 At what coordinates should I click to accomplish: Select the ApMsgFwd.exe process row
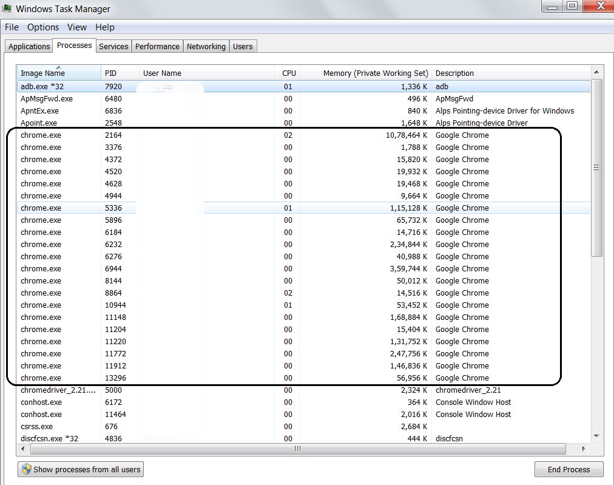coord(303,99)
